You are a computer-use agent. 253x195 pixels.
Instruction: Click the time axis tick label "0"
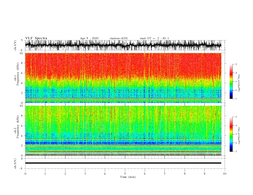coord(25,174)
